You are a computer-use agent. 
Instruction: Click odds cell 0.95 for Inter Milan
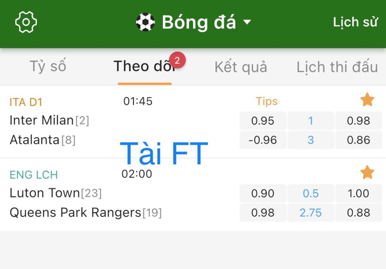(x=263, y=121)
